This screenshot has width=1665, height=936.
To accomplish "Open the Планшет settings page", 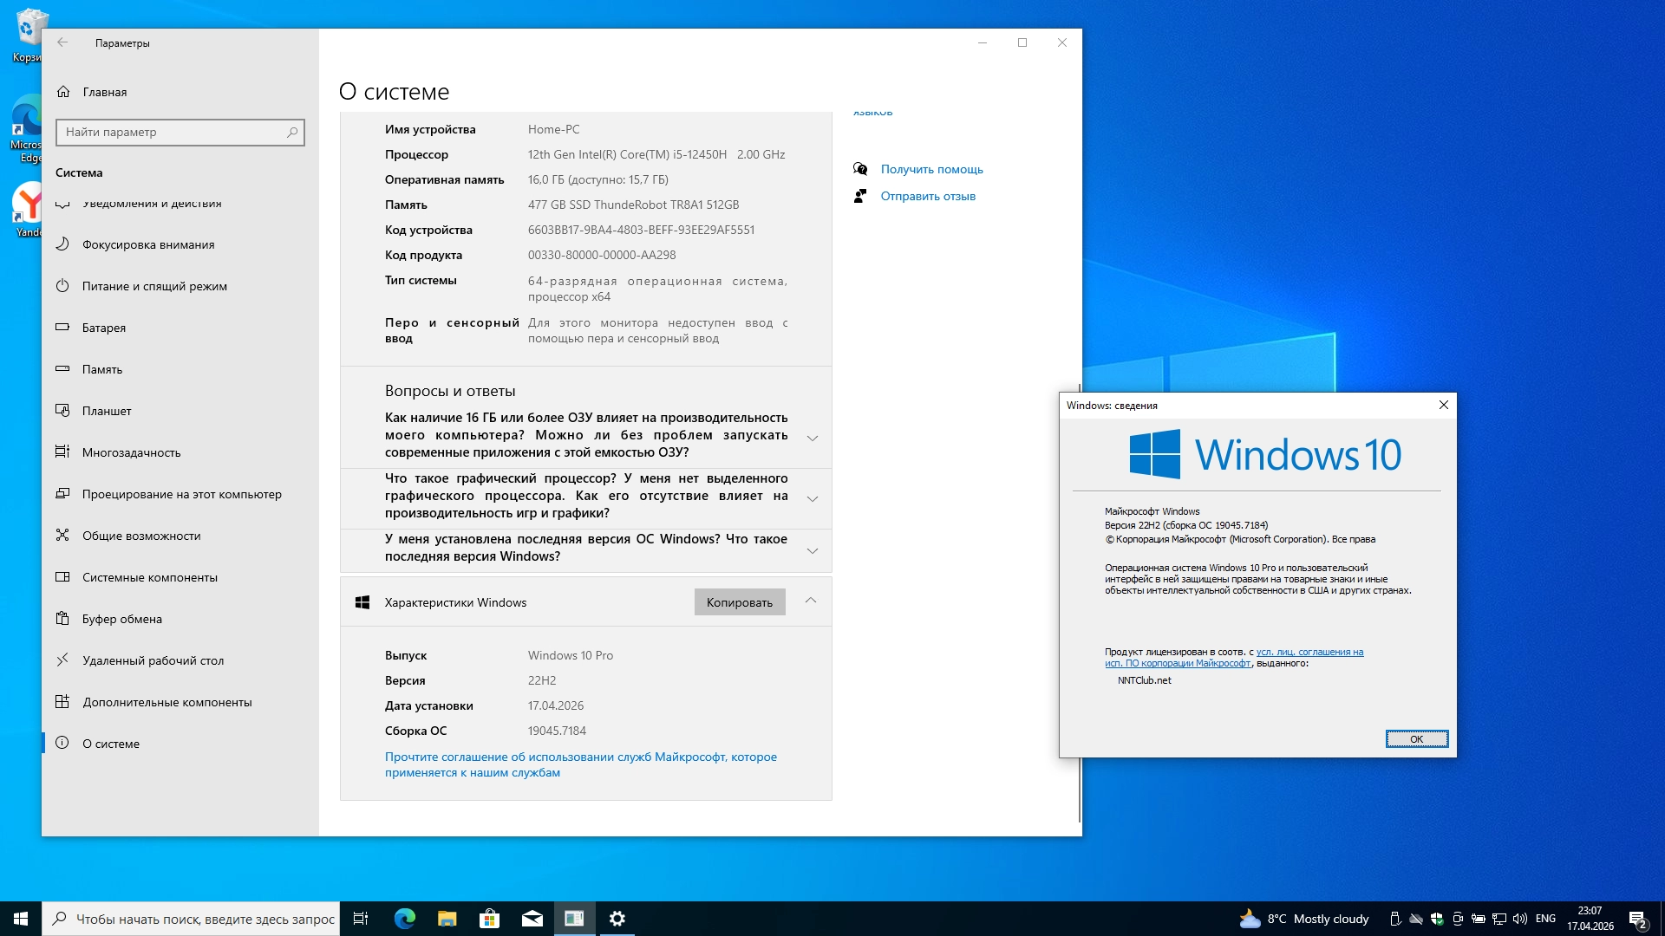I will (107, 411).
